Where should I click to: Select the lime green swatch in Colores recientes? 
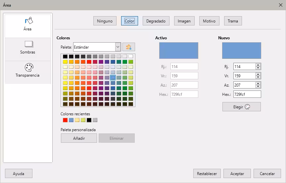click(x=83, y=120)
